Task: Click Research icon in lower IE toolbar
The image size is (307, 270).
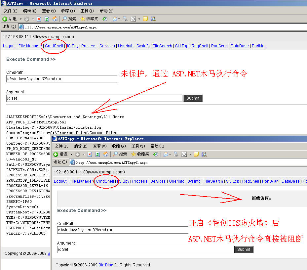Action: (x=204, y=154)
